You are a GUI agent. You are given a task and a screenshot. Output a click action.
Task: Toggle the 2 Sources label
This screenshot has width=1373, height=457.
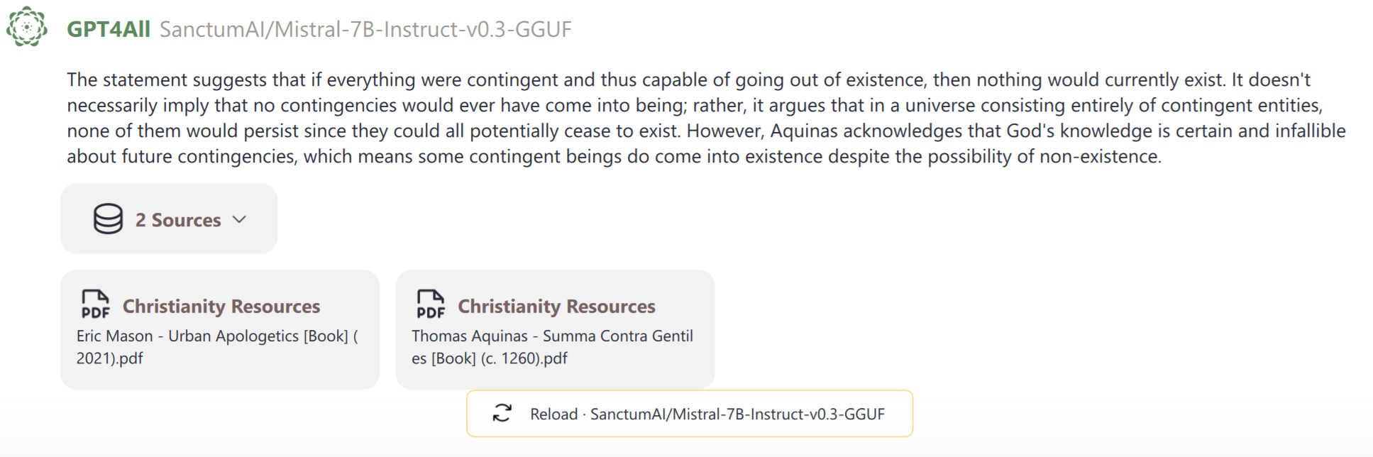[x=178, y=220]
